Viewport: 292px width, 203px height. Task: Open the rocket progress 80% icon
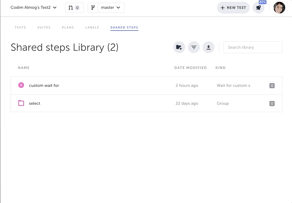(x=259, y=8)
